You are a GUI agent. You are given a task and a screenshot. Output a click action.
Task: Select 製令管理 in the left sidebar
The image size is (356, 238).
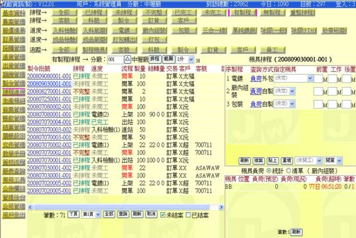point(13,83)
